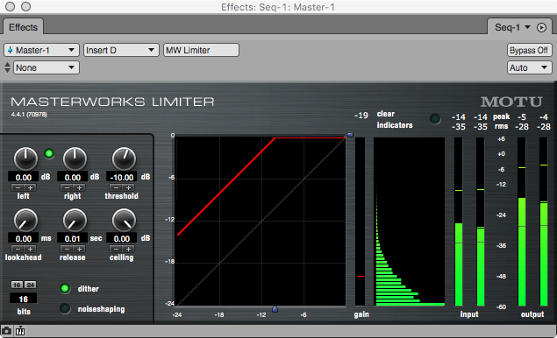Click the minus stepper under the right value
This screenshot has height=338, width=557.
coord(67,187)
